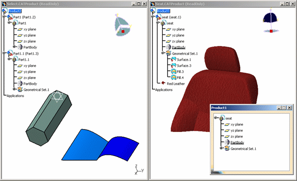Click Geometrical Set.1 icon in Product1 window

[x=227, y=148]
